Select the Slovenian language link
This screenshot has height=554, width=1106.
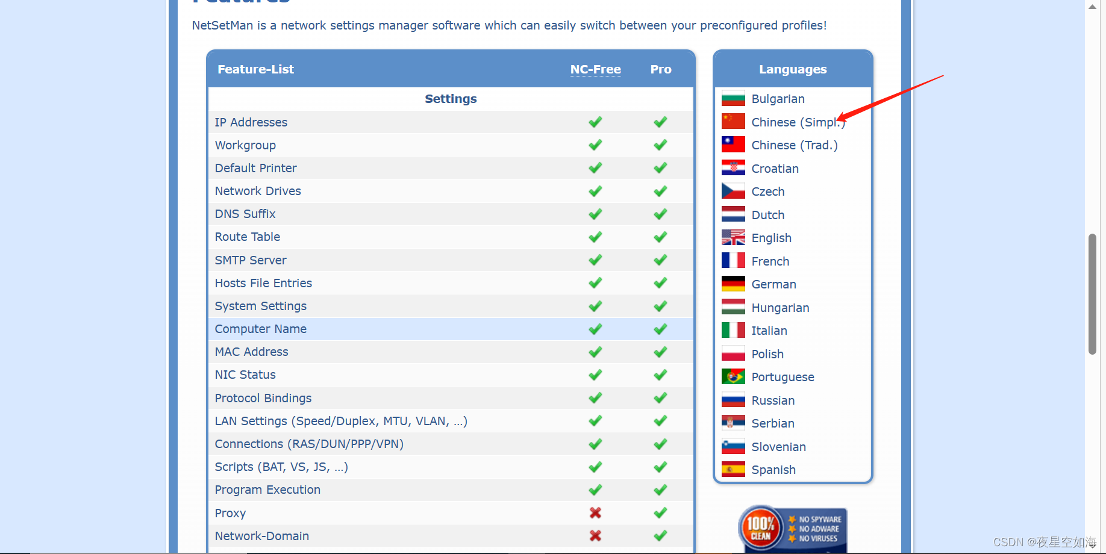(778, 447)
